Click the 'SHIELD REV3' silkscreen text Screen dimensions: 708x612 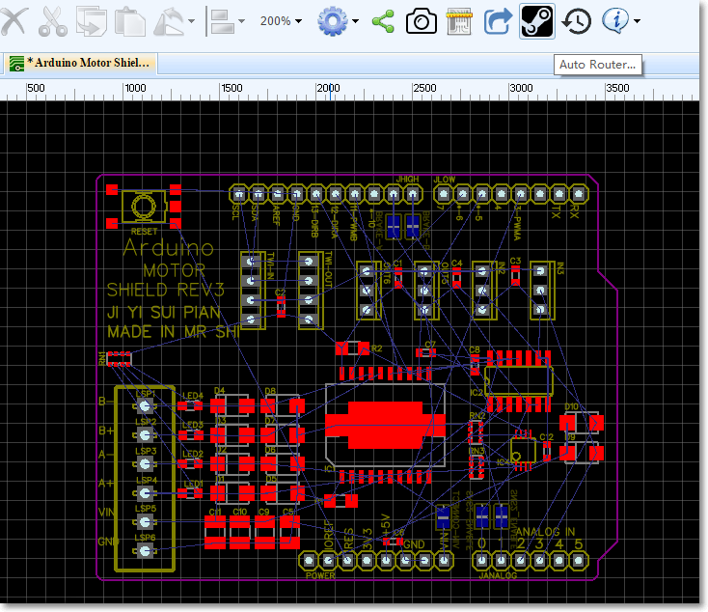tap(165, 290)
